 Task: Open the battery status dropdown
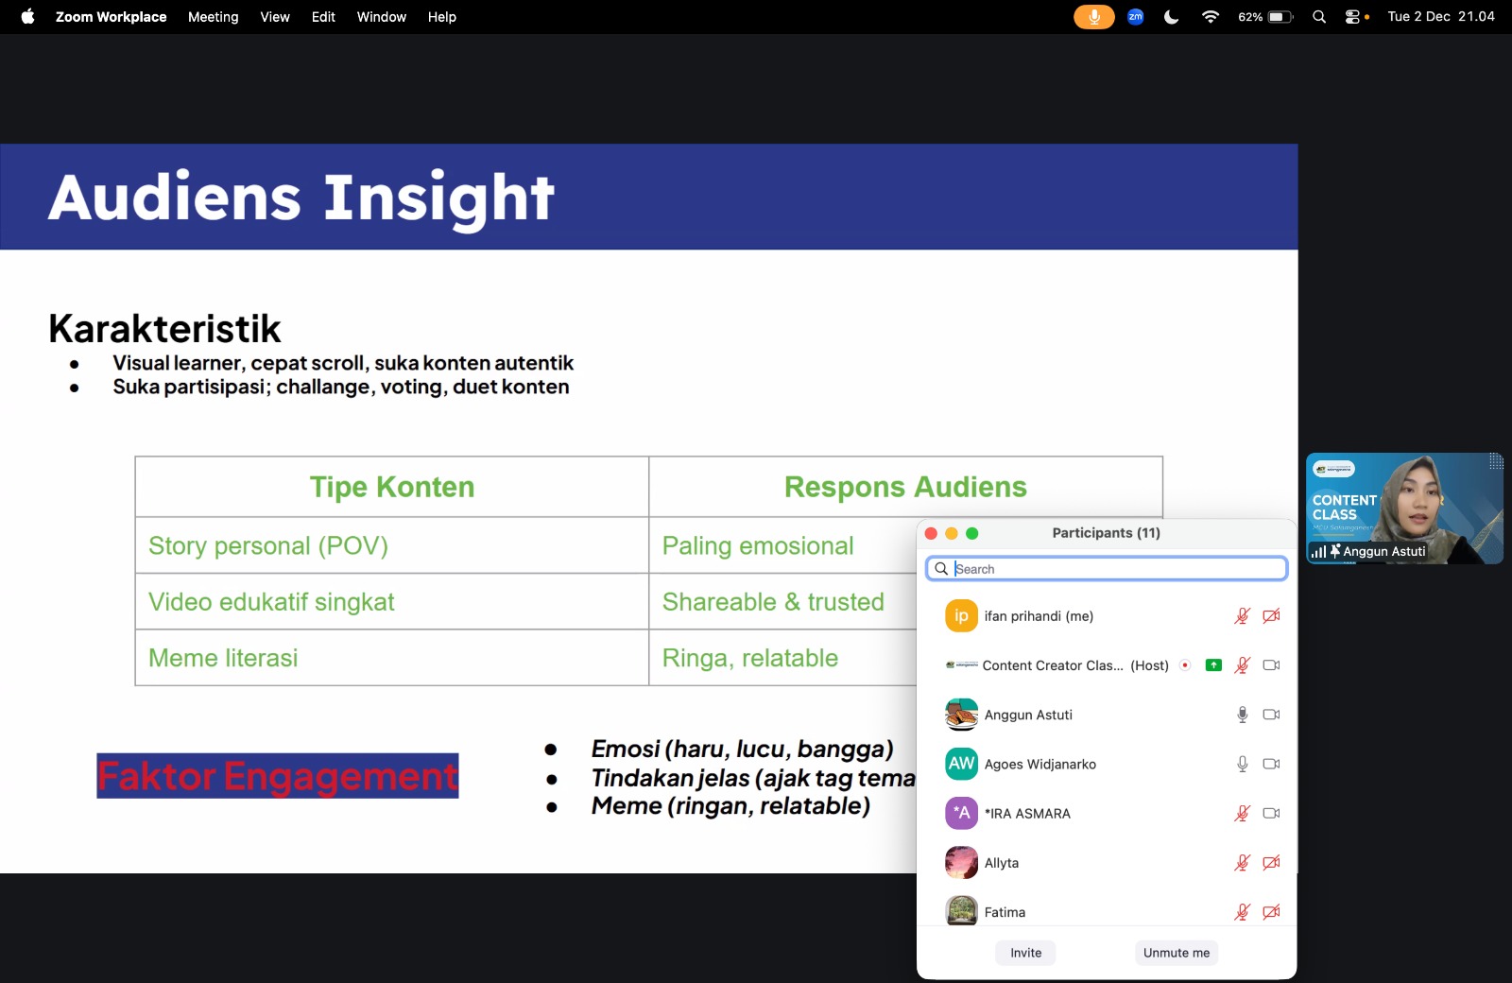click(1280, 17)
